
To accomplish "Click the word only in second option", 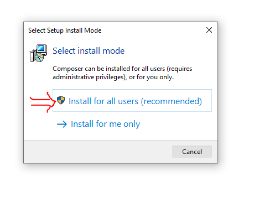I will 132,124.
